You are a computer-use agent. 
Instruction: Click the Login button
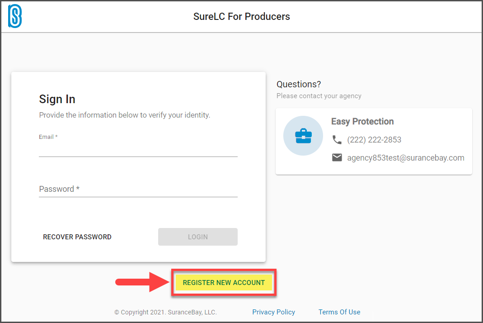[x=198, y=237]
